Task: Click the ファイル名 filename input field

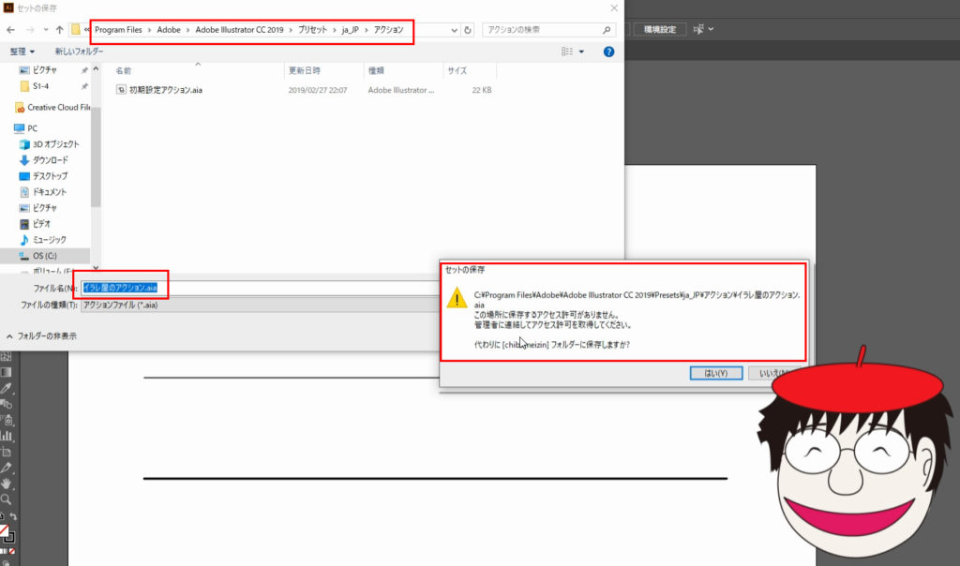Action: (261, 288)
